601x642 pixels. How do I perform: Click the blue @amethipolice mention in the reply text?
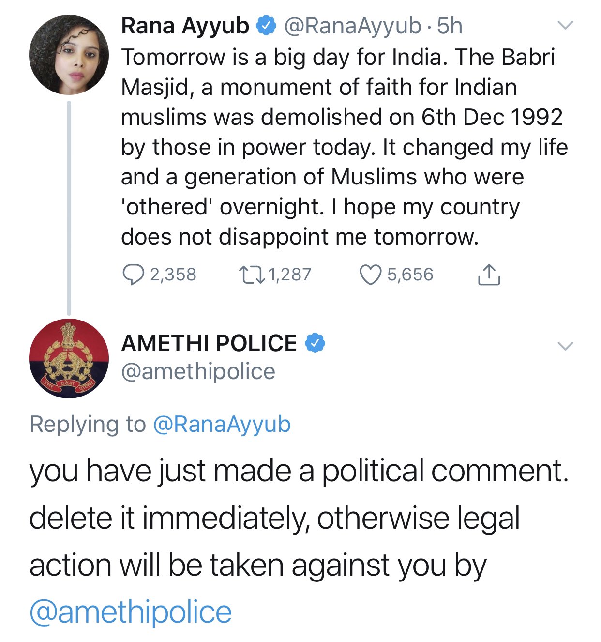pos(131,612)
